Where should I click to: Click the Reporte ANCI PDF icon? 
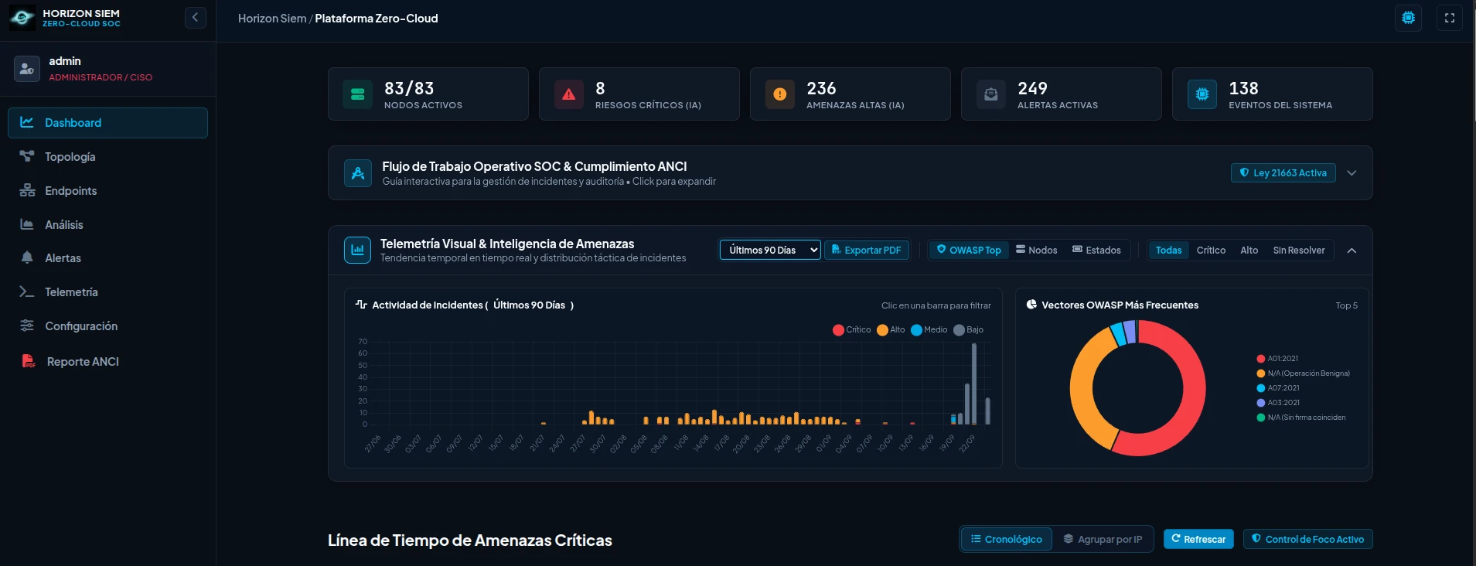click(x=29, y=361)
